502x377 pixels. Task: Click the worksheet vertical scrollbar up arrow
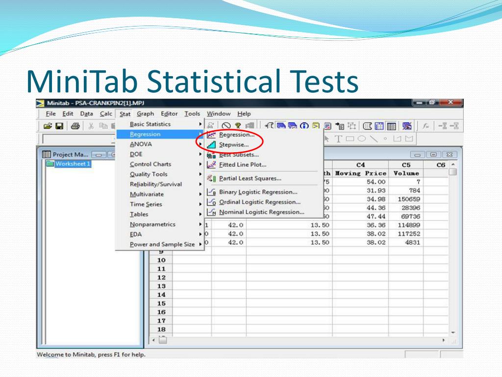coord(453,164)
